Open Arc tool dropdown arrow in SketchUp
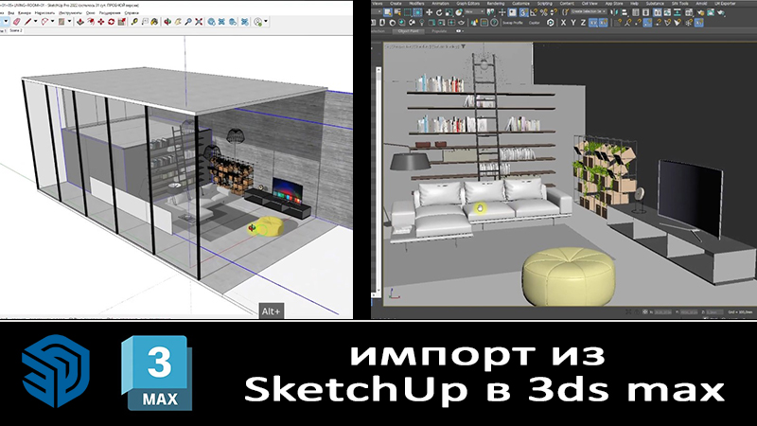 coord(53,22)
